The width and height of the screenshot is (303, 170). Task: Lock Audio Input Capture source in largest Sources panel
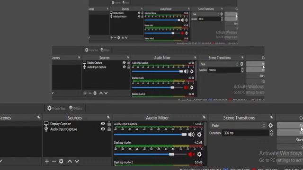(109, 129)
